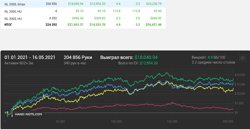
Task: Click the €0.90 cell
Action: tap(158, 11)
